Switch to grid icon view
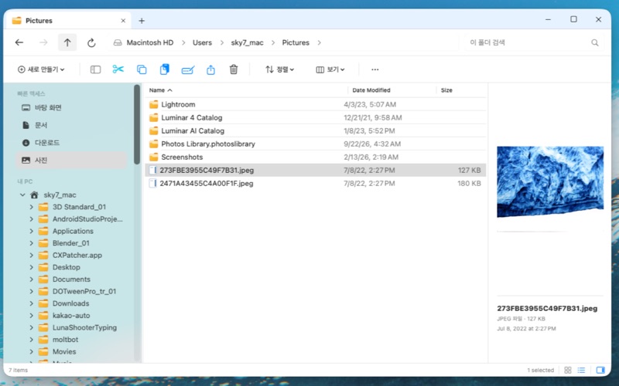The height and width of the screenshot is (386, 619). tap(568, 370)
